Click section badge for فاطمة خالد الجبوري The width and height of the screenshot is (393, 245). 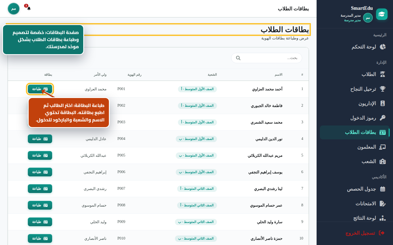[x=197, y=106]
